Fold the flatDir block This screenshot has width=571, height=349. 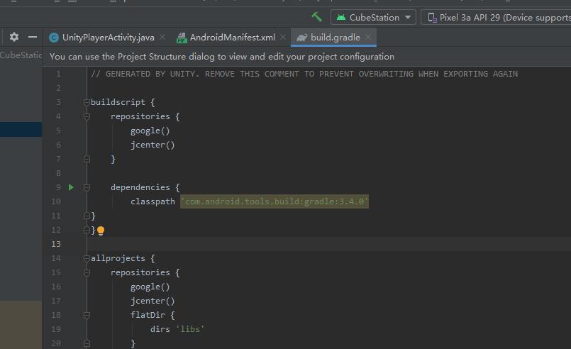[87, 315]
